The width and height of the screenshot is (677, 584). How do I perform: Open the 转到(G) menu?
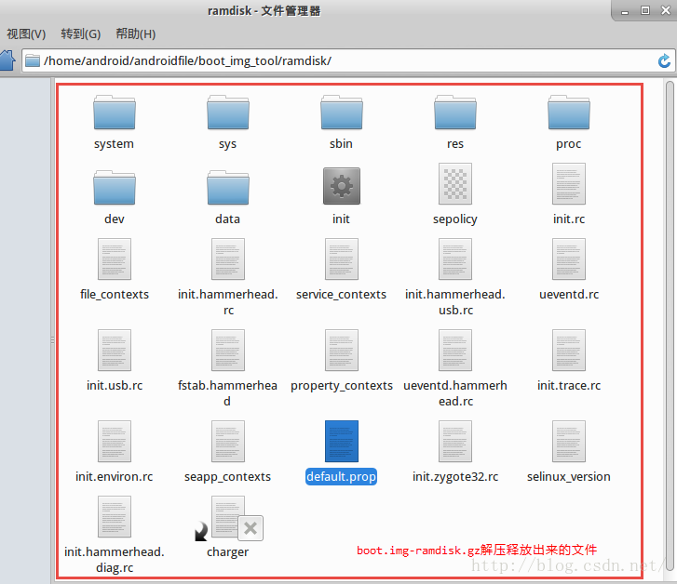(x=81, y=34)
